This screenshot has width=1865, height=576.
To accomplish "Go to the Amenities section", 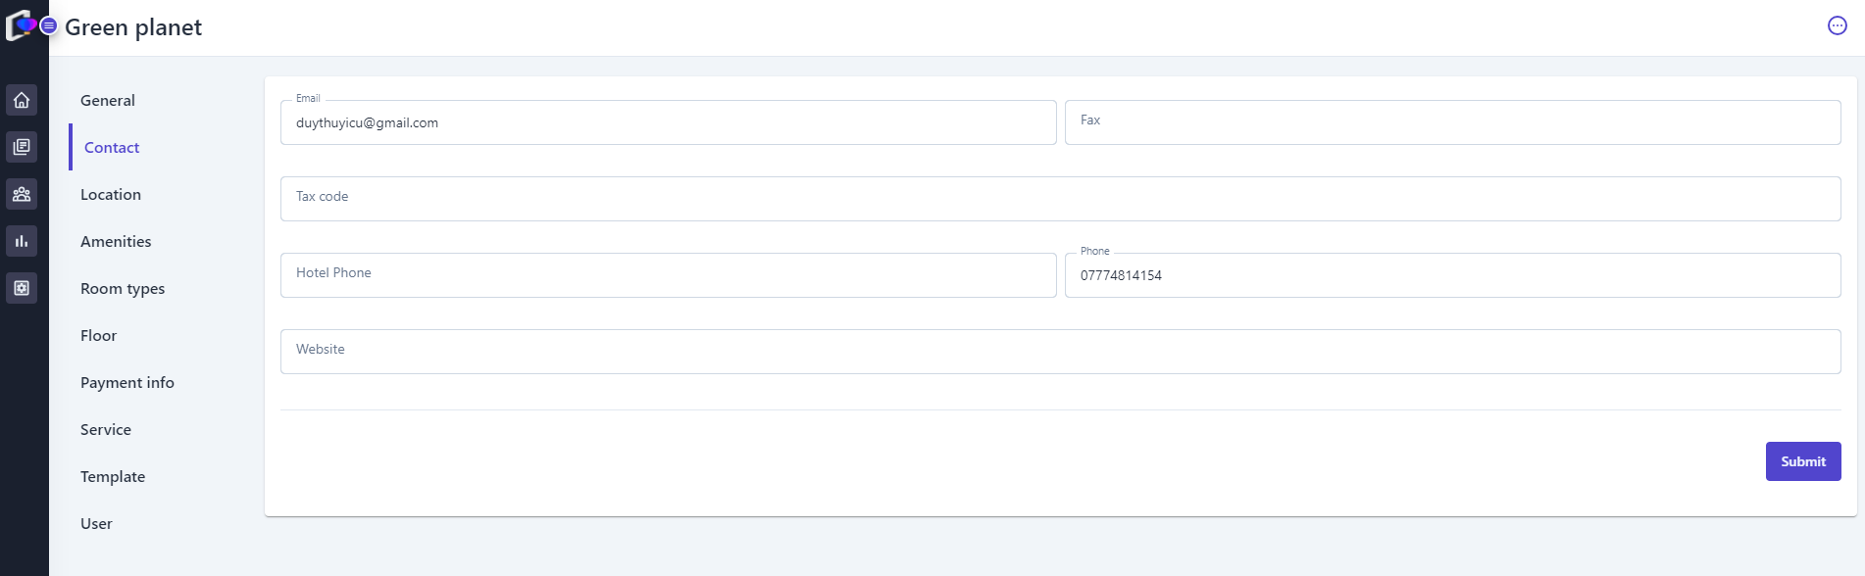I will pos(116,241).
